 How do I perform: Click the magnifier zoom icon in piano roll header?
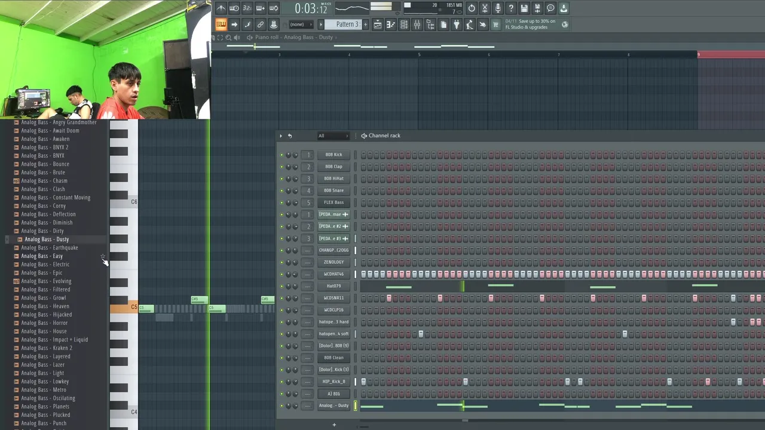pyautogui.click(x=228, y=37)
